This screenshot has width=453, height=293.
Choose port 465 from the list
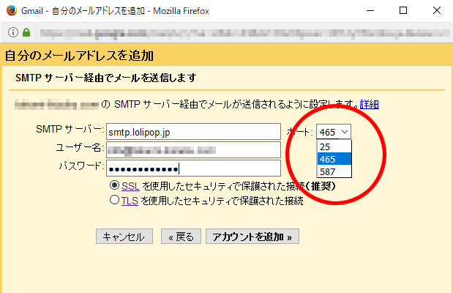pos(334,159)
